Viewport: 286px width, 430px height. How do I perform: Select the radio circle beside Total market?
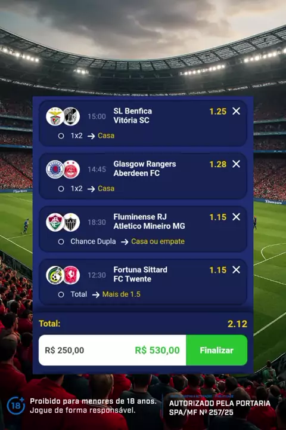(61, 294)
